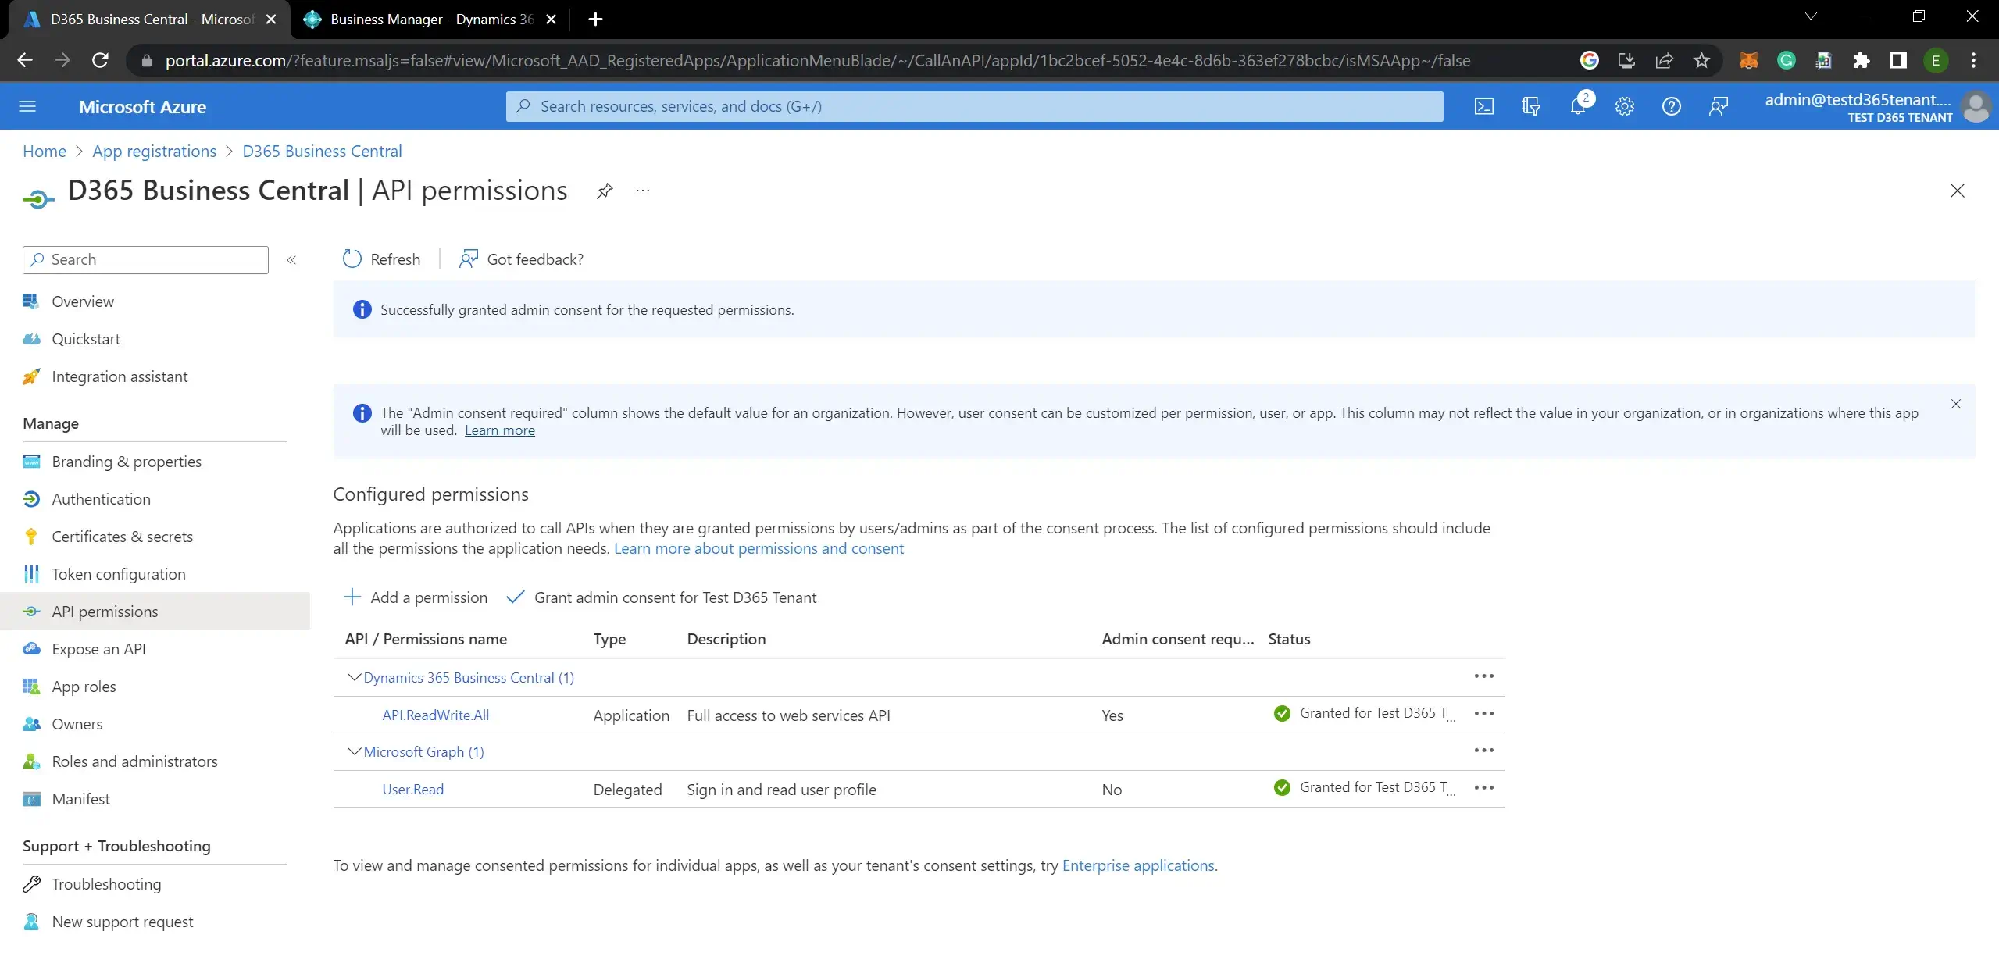Click the Expose an API icon
This screenshot has height=963, width=1999.
coord(30,648)
